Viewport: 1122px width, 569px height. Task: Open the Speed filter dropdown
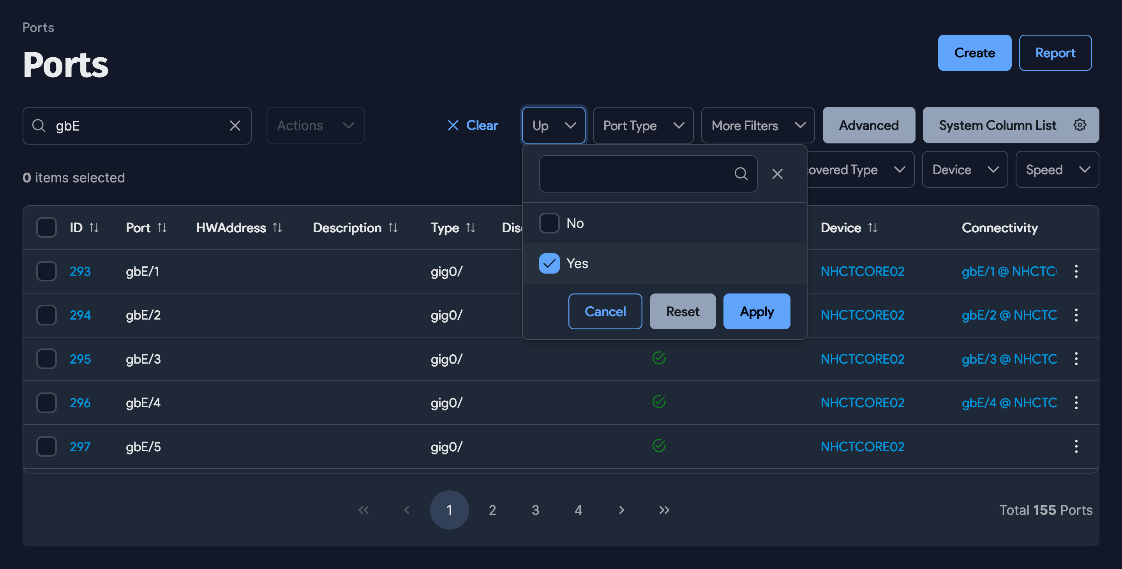click(1057, 170)
